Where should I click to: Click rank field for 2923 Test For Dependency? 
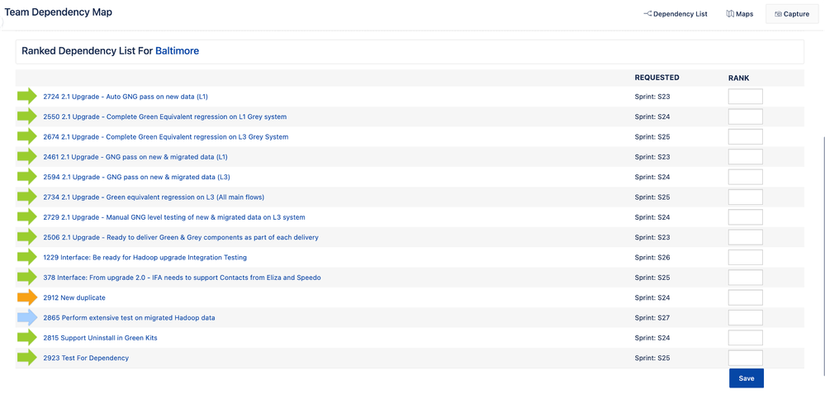click(x=745, y=358)
